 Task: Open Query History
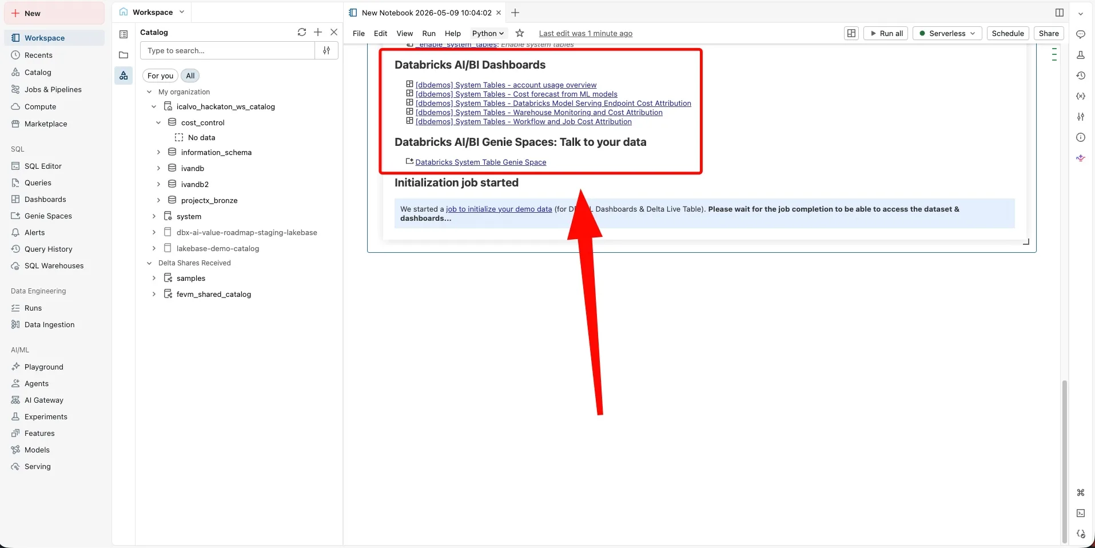(54, 249)
